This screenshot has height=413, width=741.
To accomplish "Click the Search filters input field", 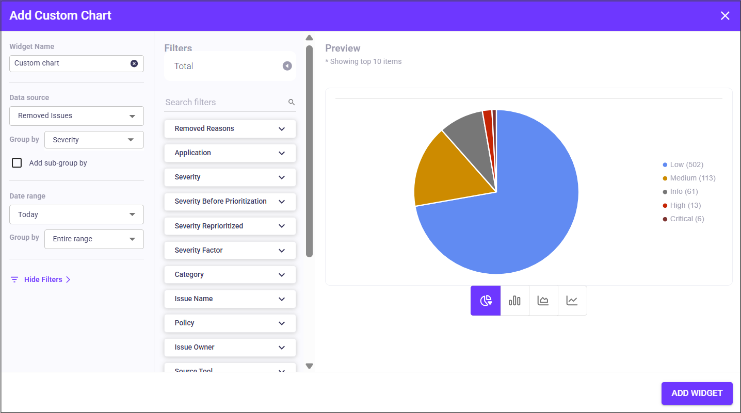I will pyautogui.click(x=225, y=102).
